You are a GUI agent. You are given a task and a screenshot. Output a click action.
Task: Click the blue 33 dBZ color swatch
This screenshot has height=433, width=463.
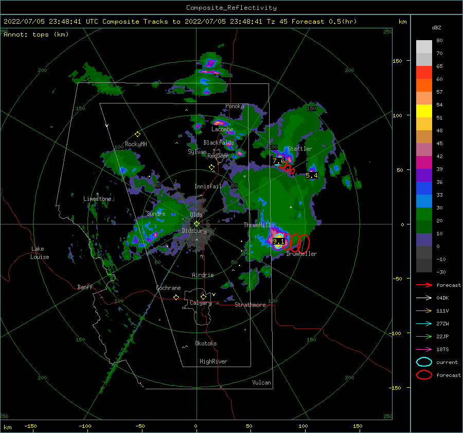tap(424, 188)
